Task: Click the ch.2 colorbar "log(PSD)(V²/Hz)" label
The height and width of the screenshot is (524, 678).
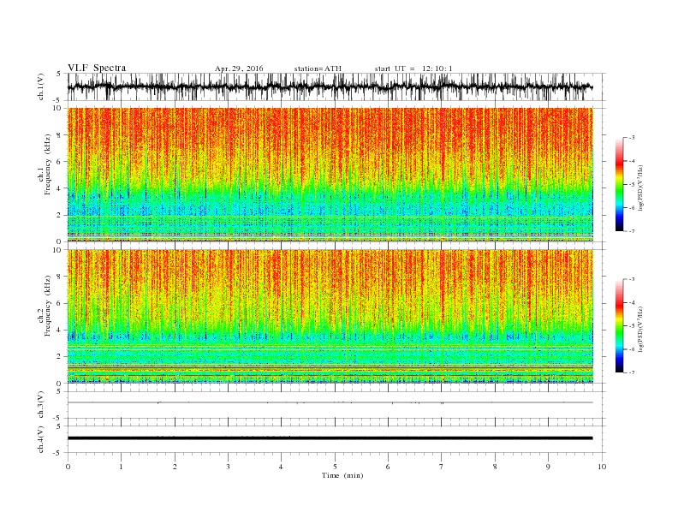Action: point(641,329)
